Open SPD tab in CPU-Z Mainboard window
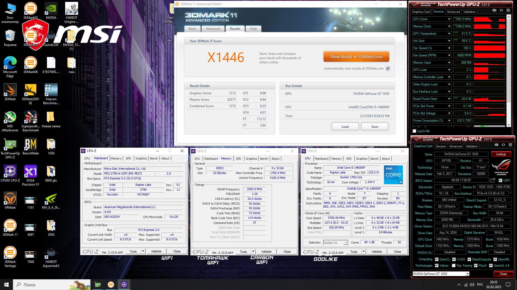This screenshot has height=290, width=517. click(x=128, y=158)
